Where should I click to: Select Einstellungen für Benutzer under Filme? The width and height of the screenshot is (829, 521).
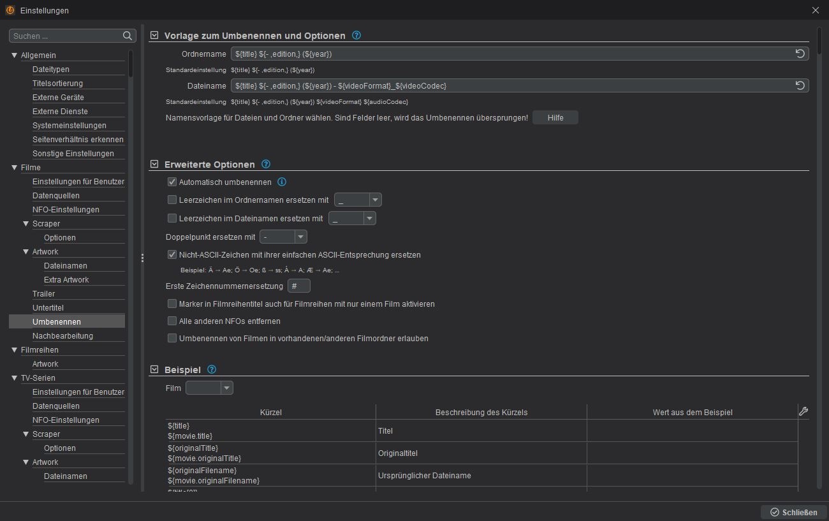pyautogui.click(x=78, y=181)
